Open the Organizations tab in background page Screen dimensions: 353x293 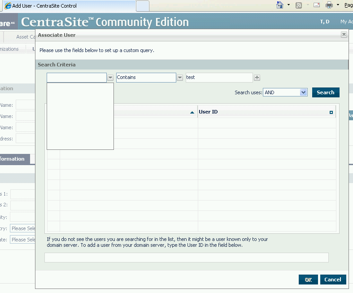[x=9, y=49]
